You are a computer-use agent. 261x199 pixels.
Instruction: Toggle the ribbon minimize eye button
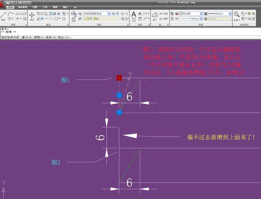click(75, 7)
